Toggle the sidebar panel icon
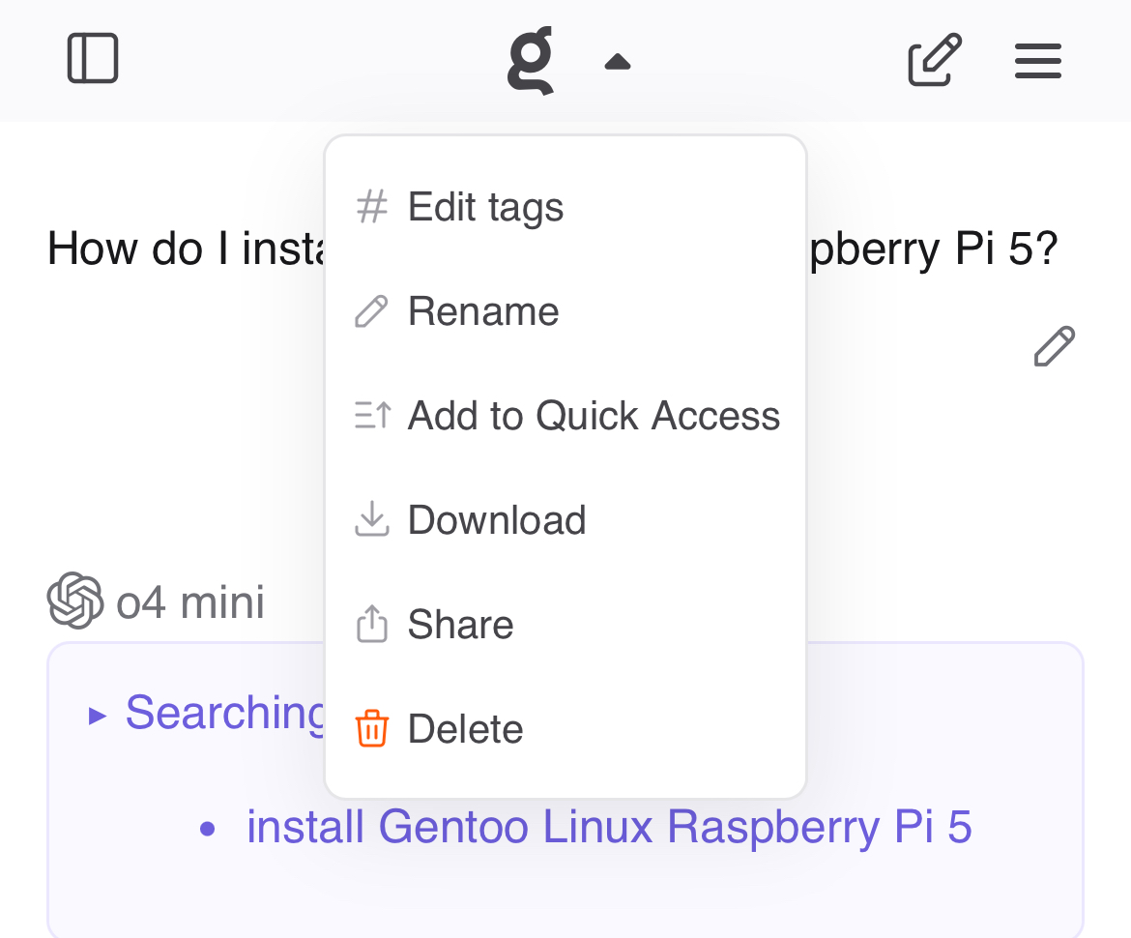Viewport: 1131px width, 938px height. [x=93, y=59]
